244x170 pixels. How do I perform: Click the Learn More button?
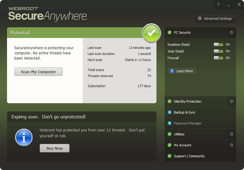[182, 71]
